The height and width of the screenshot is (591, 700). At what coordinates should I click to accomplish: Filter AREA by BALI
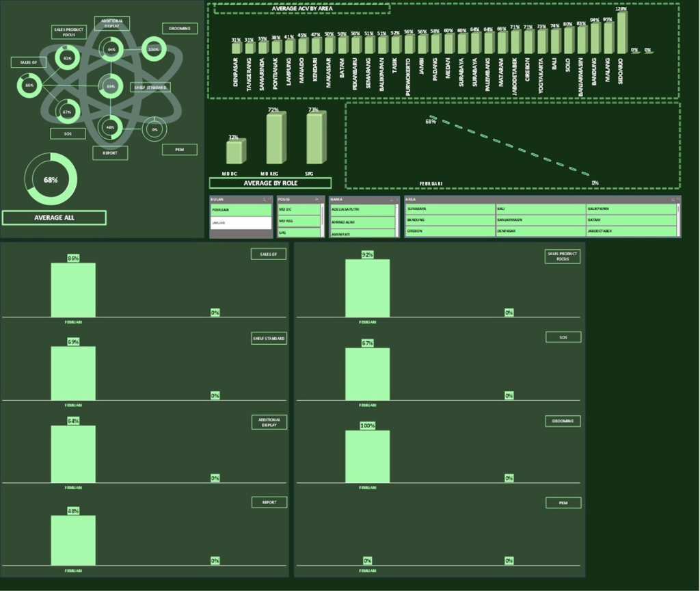(541, 209)
